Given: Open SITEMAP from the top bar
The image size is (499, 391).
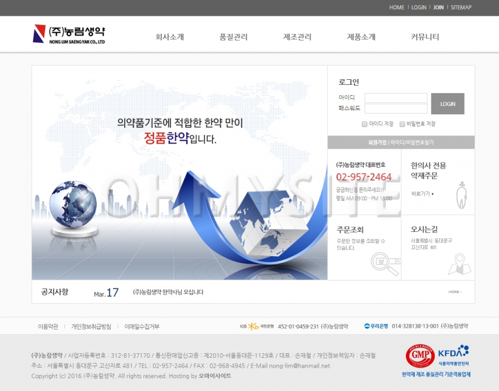Looking at the screenshot, I should point(461,7).
